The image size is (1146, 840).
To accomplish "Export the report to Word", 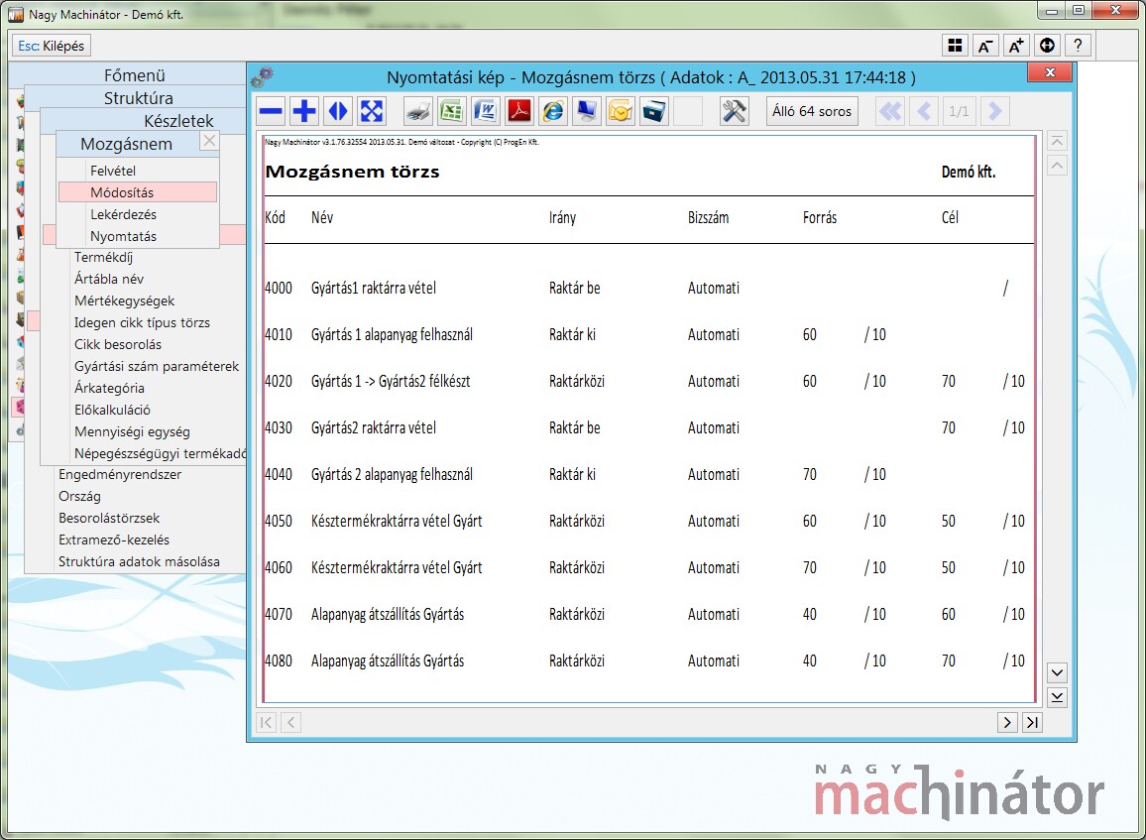I will point(486,111).
